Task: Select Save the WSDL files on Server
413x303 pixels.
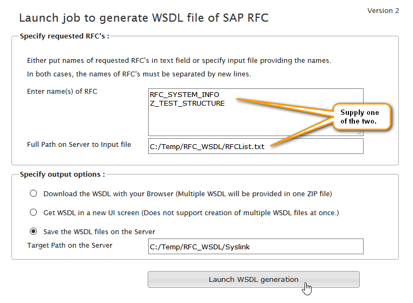Action: point(34,231)
